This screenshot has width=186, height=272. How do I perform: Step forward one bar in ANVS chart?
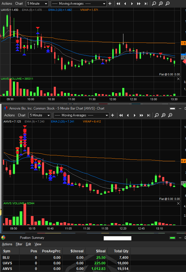click(135, 115)
